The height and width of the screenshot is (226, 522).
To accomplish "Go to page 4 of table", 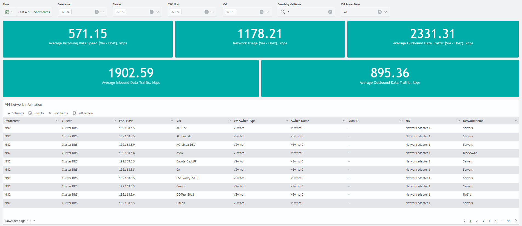I will [x=489, y=221].
